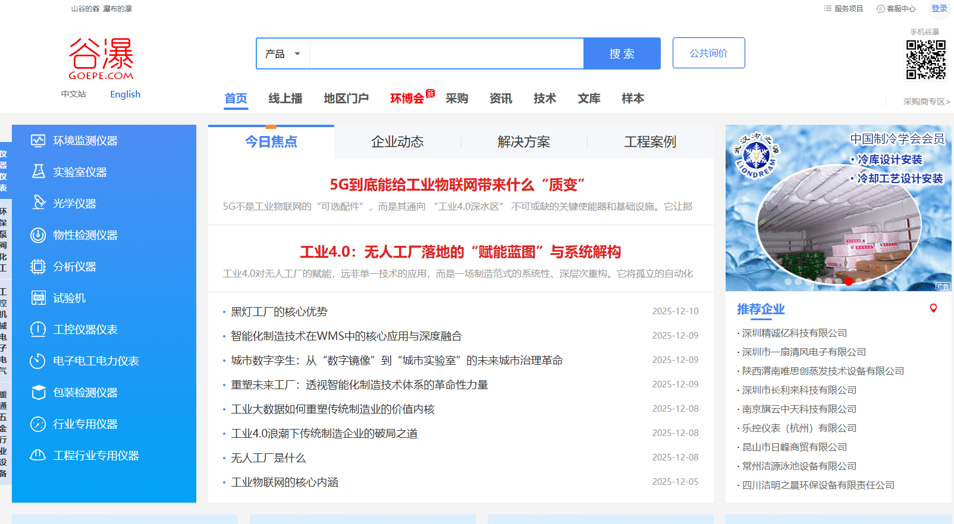Open article 智能化制造技术在WMS中的核心应用与深度融合
954x524 pixels.
346,336
